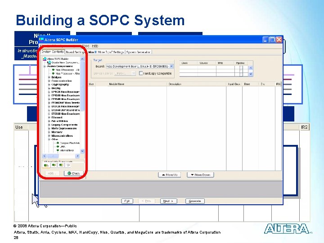The width and height of the screenshot is (324, 243).
Task: Select the DMA component icon
Action: point(58,147)
